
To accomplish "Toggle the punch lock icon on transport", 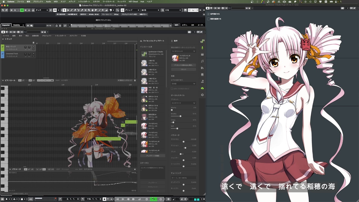I will coord(104,199).
